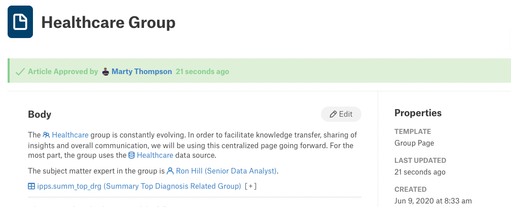Click the green approval checkmark icon

(20, 72)
